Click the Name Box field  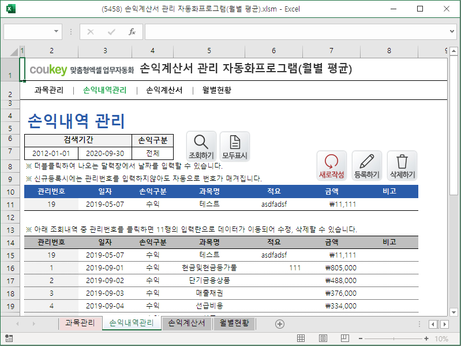tap(28, 32)
